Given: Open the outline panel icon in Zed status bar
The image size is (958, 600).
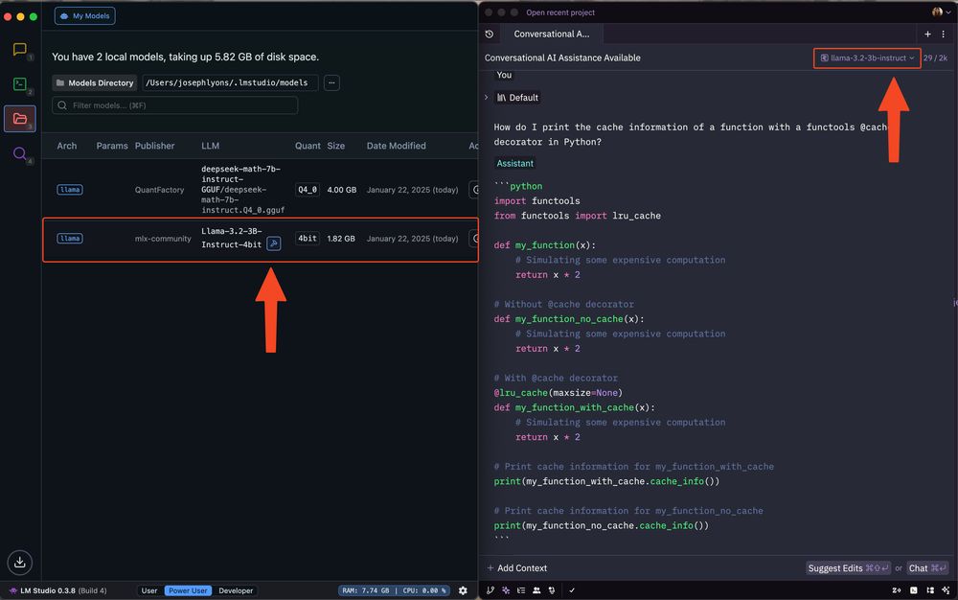Looking at the screenshot, I should point(521,590).
